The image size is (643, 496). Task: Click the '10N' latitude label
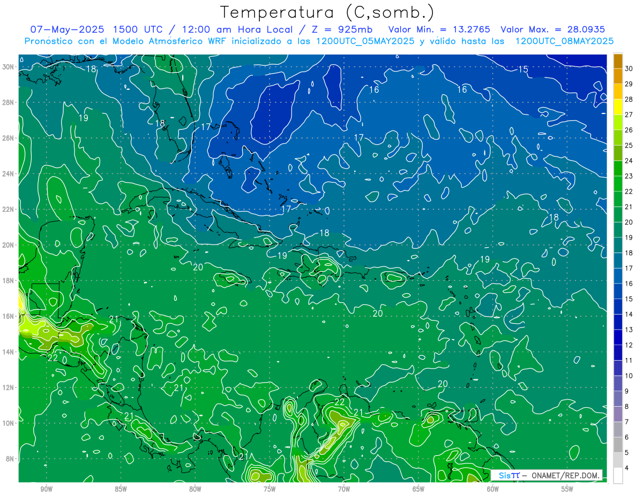[x=8, y=423]
